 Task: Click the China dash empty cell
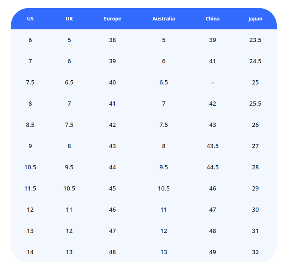pos(212,82)
